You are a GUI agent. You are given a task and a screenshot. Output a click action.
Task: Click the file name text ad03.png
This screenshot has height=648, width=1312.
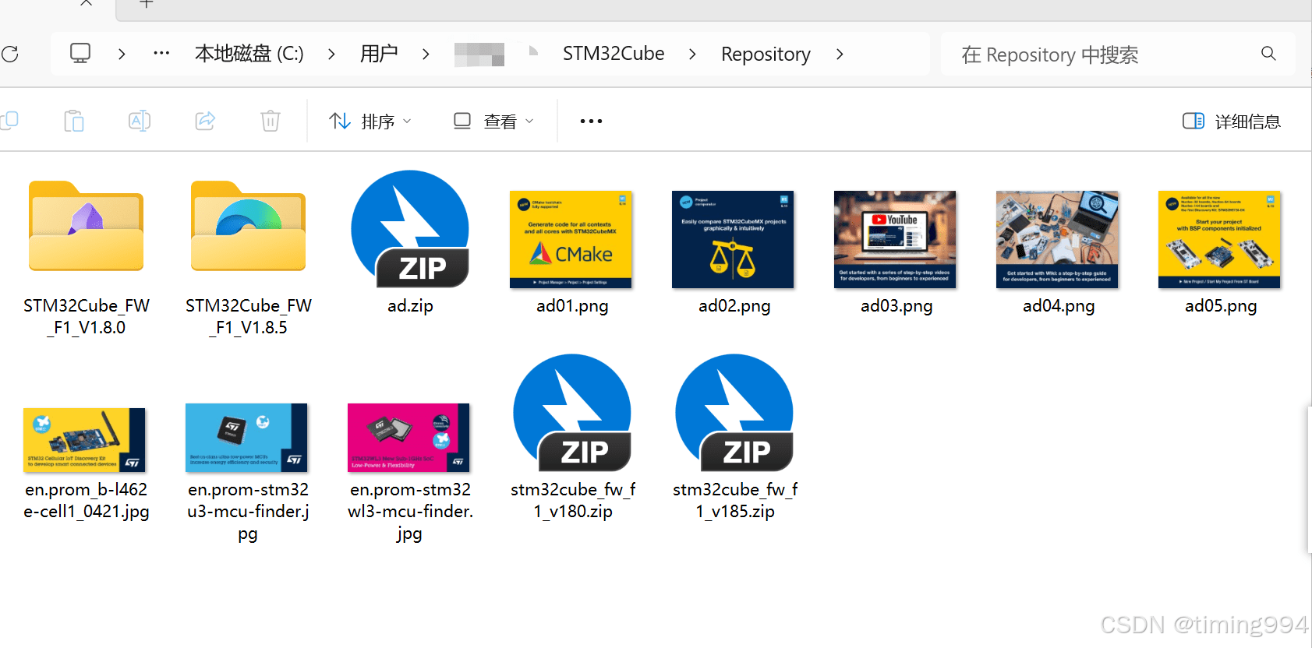[x=896, y=306]
